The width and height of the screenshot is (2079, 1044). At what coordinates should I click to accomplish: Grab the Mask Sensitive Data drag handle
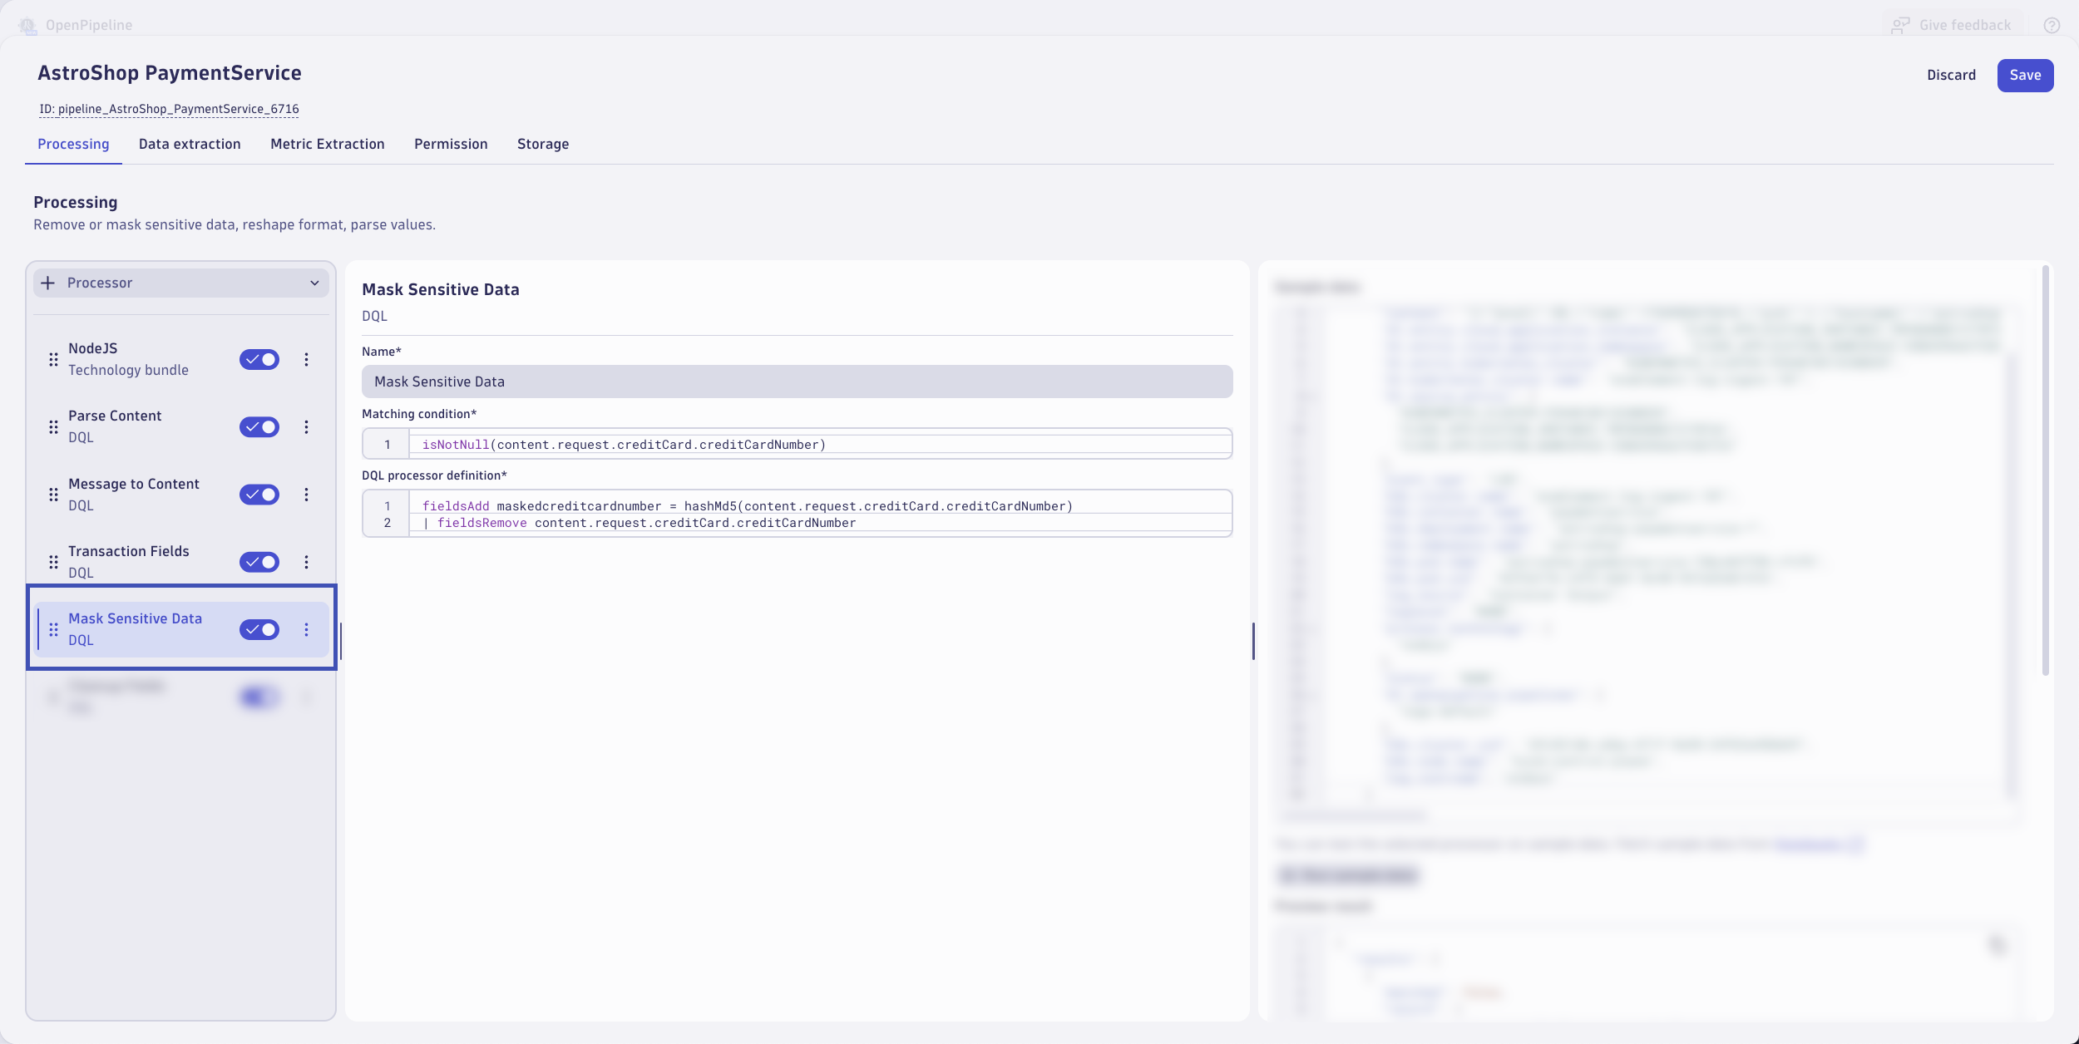pyautogui.click(x=53, y=629)
